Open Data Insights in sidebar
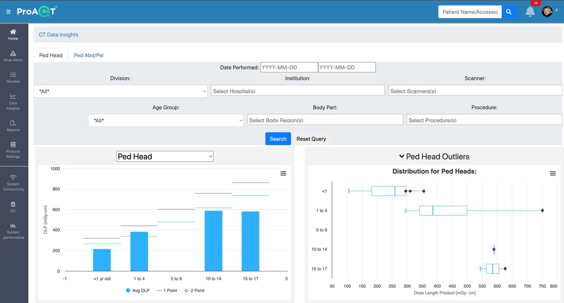This screenshot has height=303, width=564. pyautogui.click(x=13, y=102)
